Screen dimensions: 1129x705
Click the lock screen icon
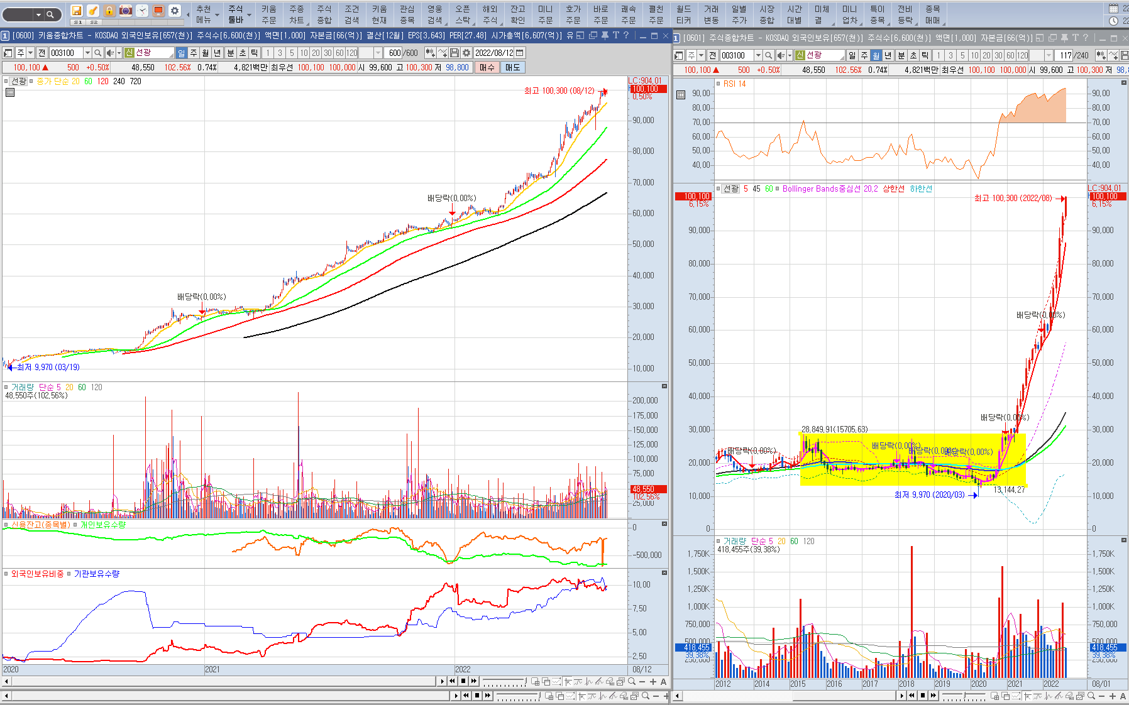109,11
